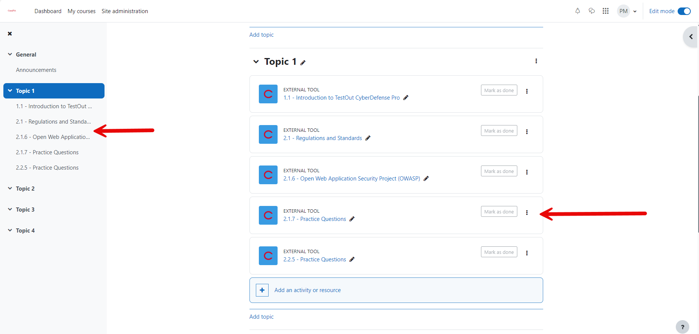Open actions menu for 1.1 Introduction activity
The width and height of the screenshot is (699, 334).
point(527,91)
